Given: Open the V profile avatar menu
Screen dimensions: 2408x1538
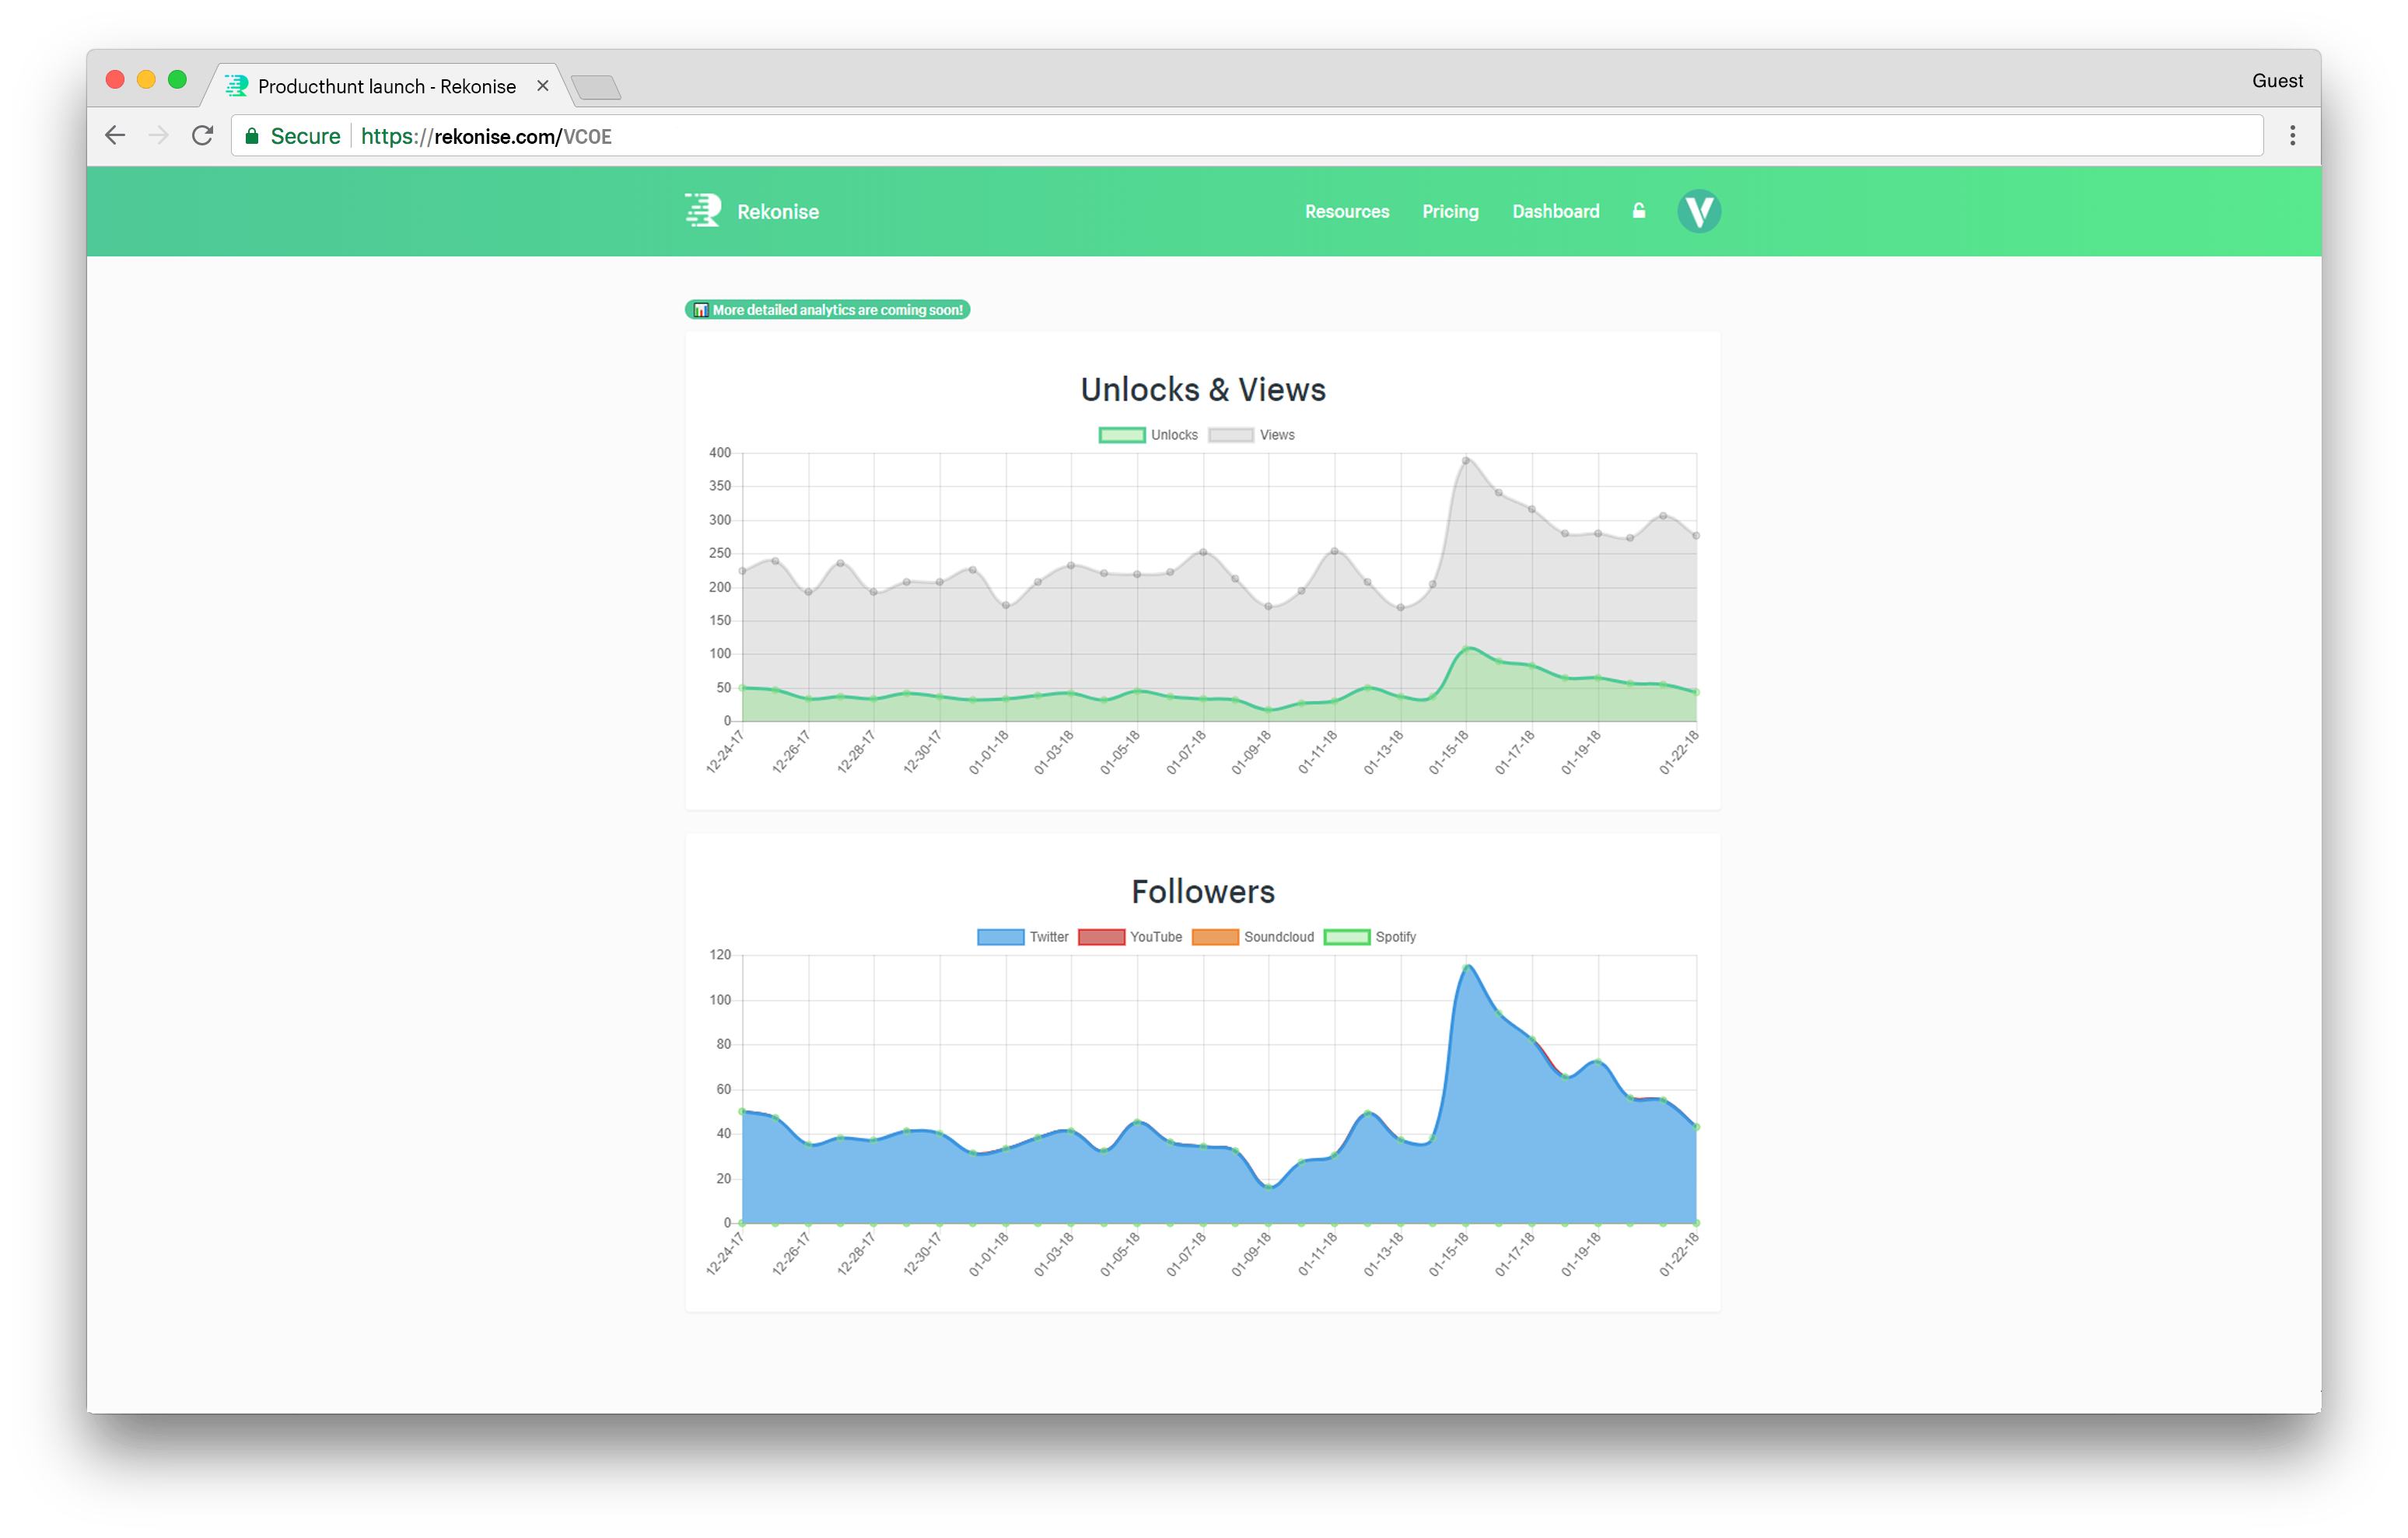Looking at the screenshot, I should point(1698,211).
